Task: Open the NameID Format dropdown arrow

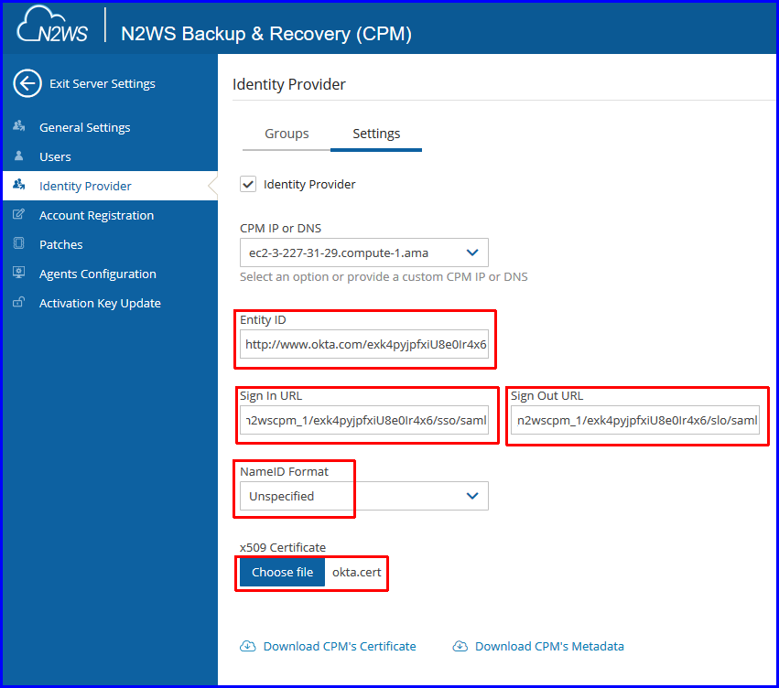Action: (472, 496)
